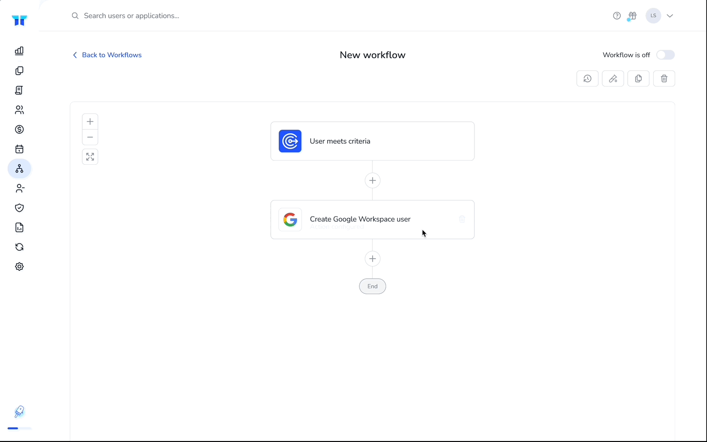Fit workflow to view expand button
Screen dimensions: 707x442
(90, 157)
